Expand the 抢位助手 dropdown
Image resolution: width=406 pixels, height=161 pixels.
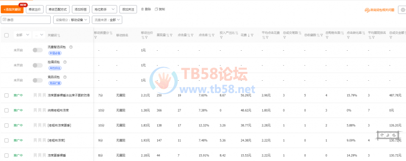point(104,9)
